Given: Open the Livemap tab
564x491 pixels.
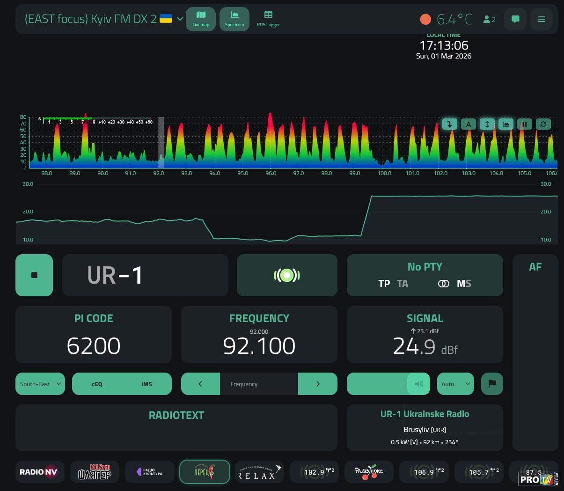Looking at the screenshot, I should coord(201,19).
